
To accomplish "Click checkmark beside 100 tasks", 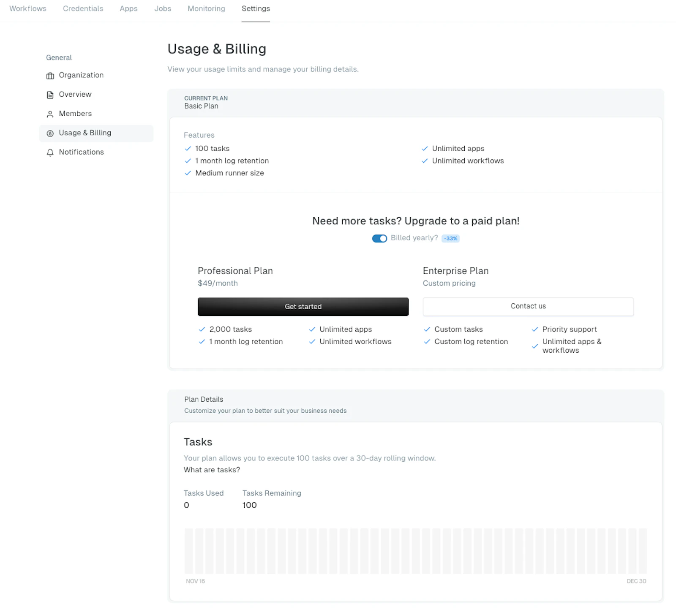I will coord(188,149).
